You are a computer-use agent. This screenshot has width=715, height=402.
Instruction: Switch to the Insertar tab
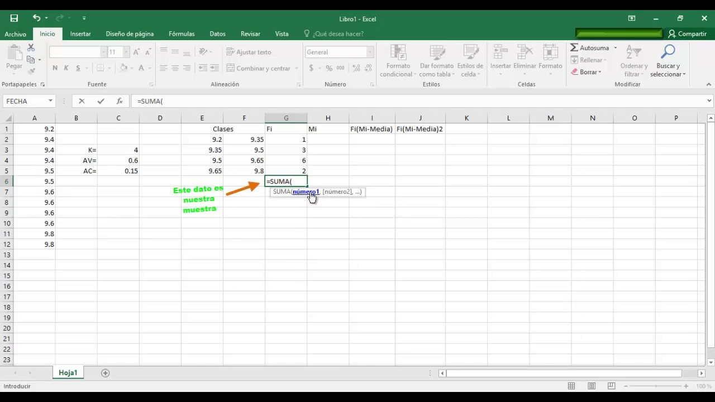point(80,34)
